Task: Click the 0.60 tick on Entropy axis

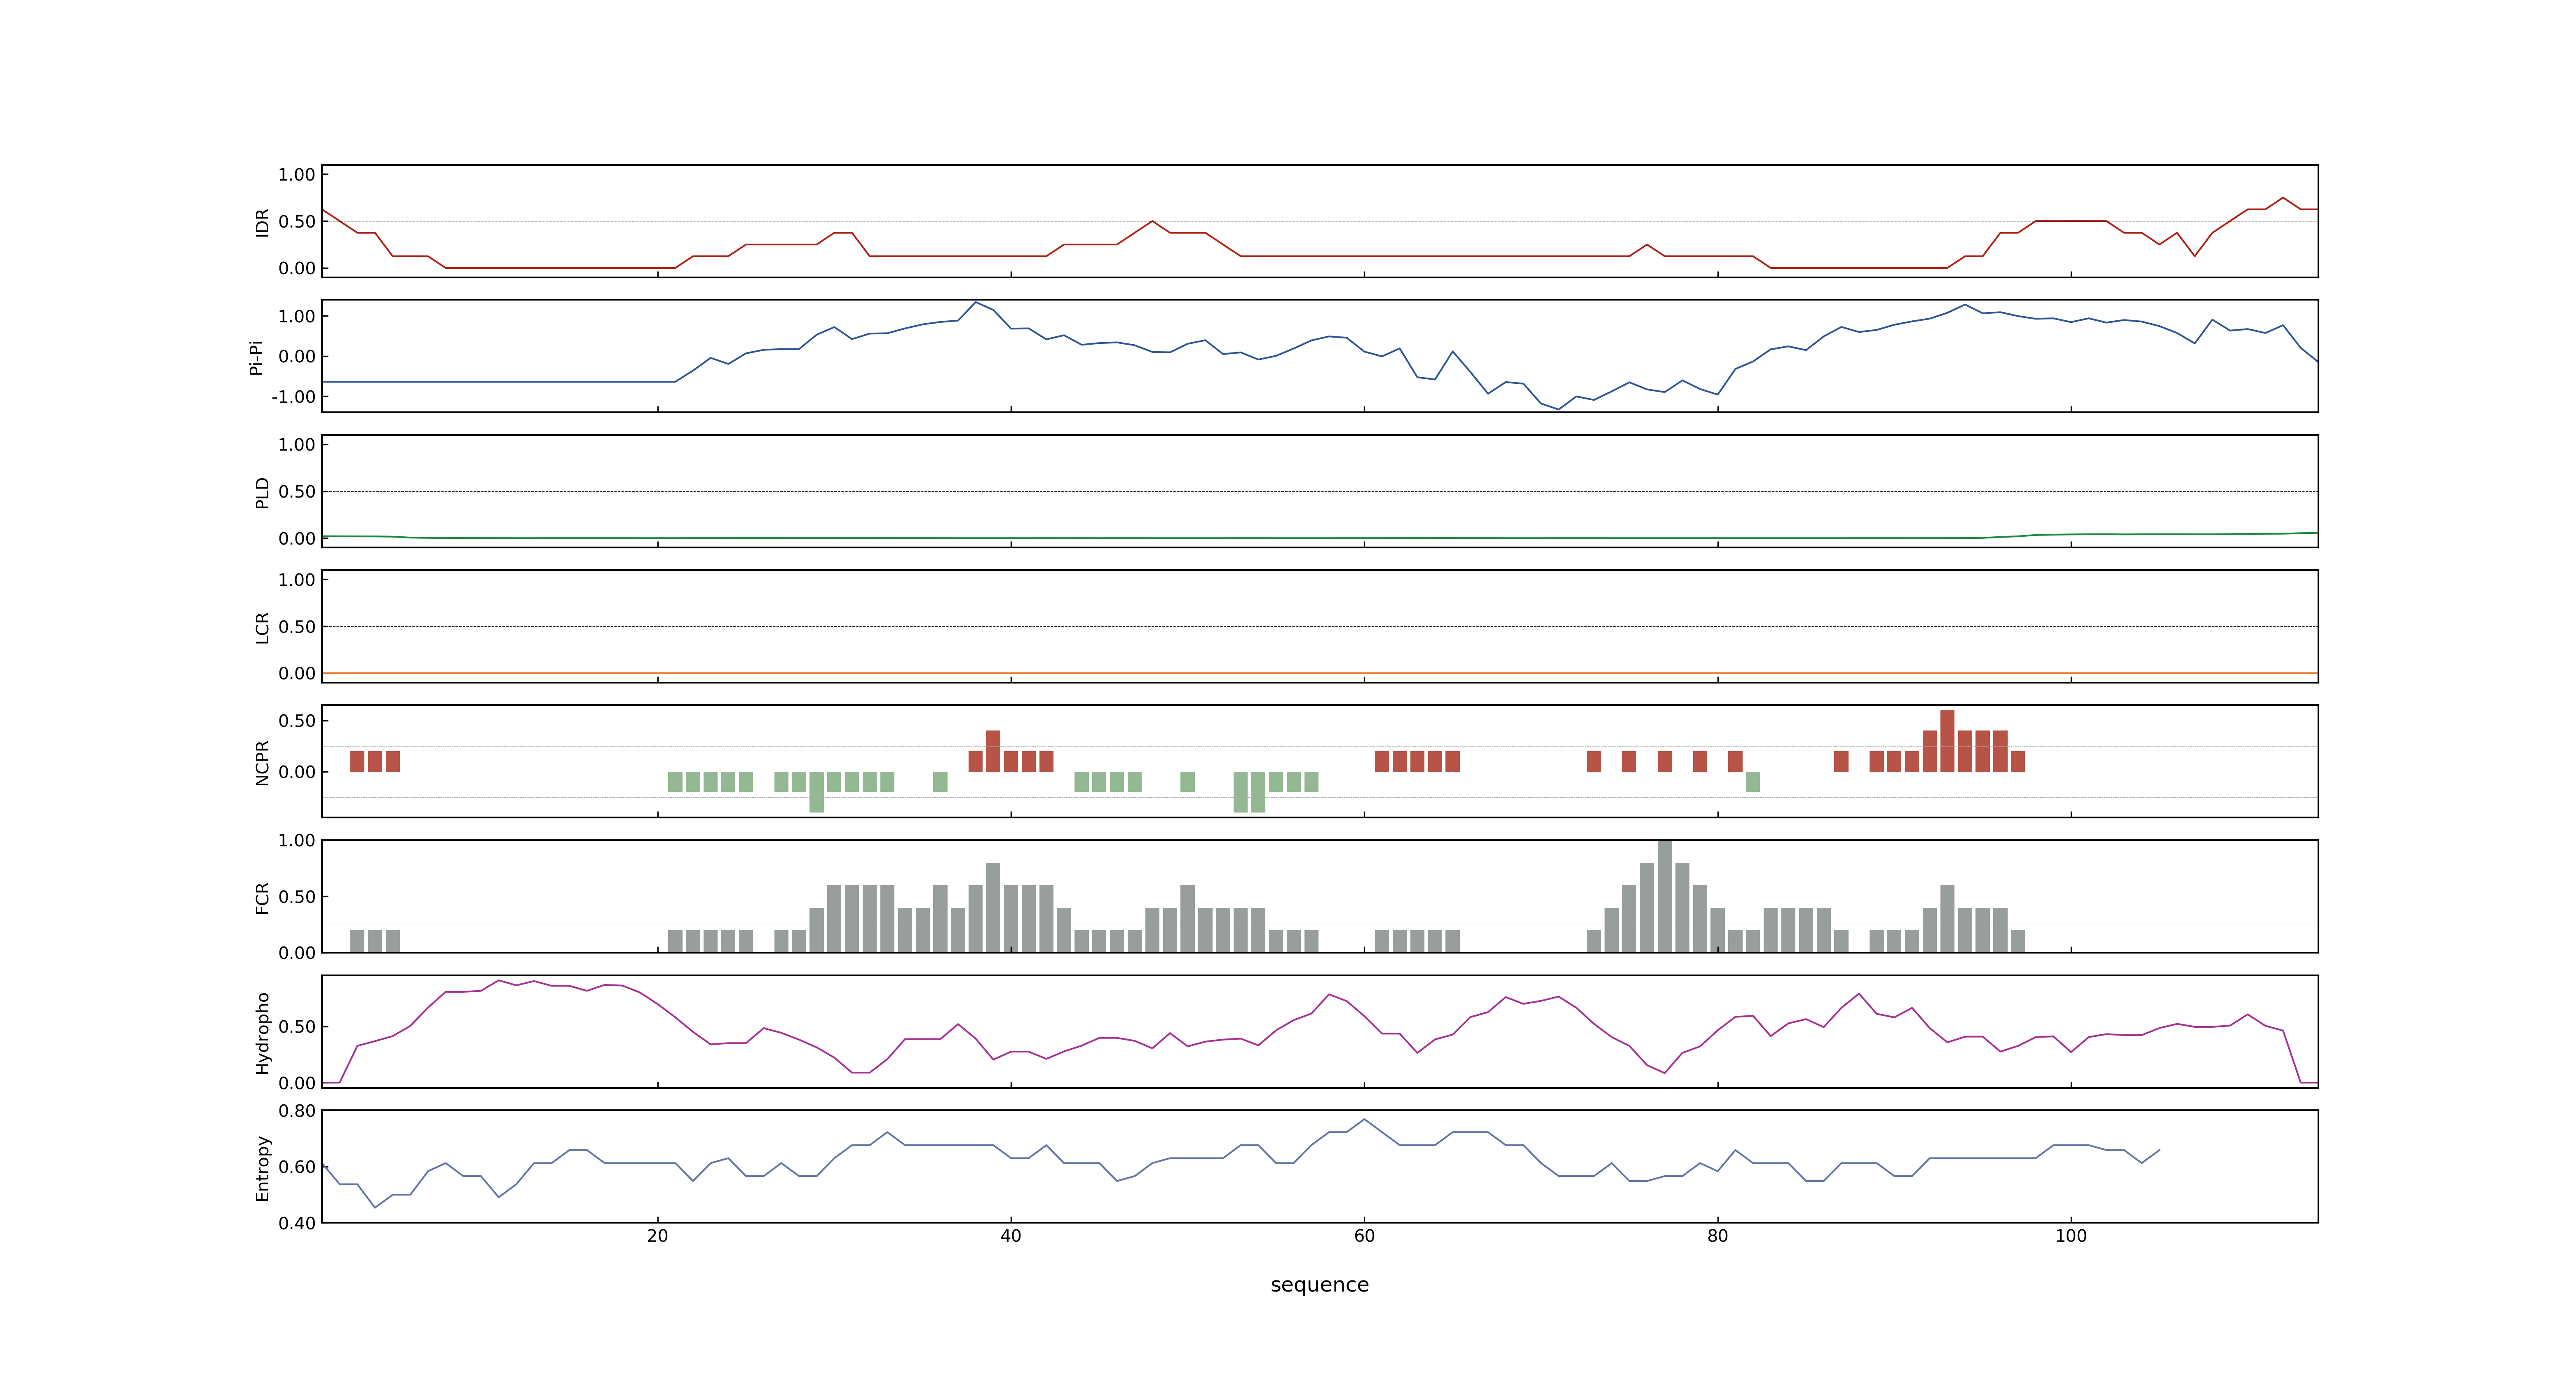Action: [x=297, y=1167]
